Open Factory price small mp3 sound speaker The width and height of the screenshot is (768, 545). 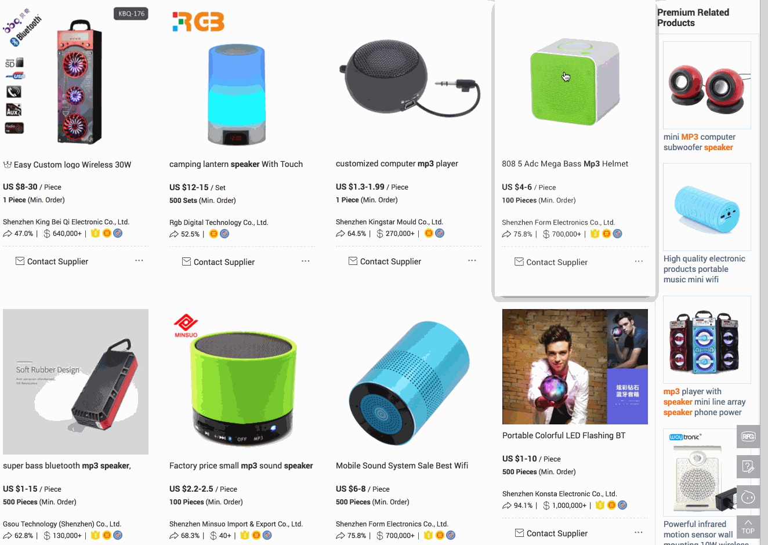coord(241,466)
